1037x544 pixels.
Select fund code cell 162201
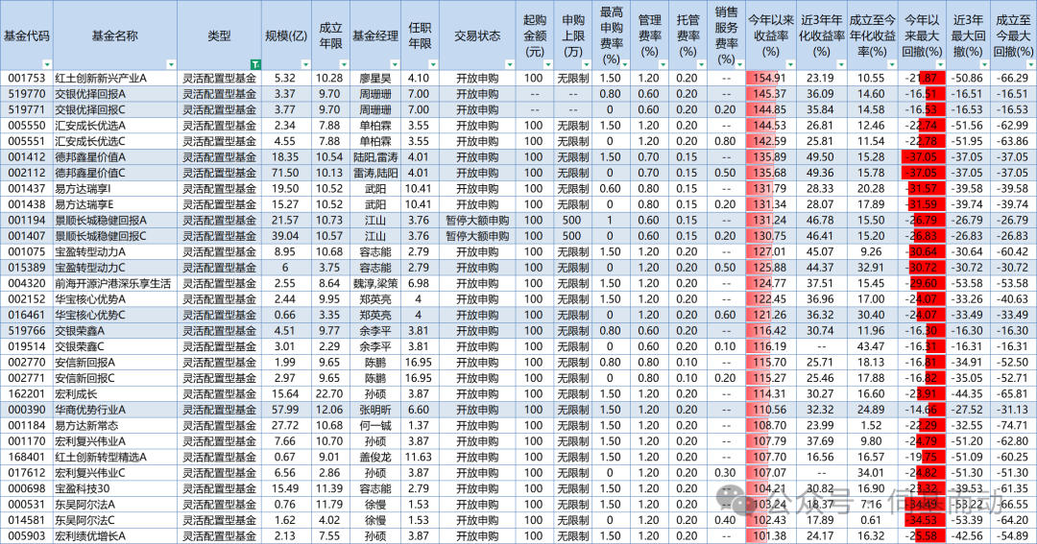[x=27, y=394]
